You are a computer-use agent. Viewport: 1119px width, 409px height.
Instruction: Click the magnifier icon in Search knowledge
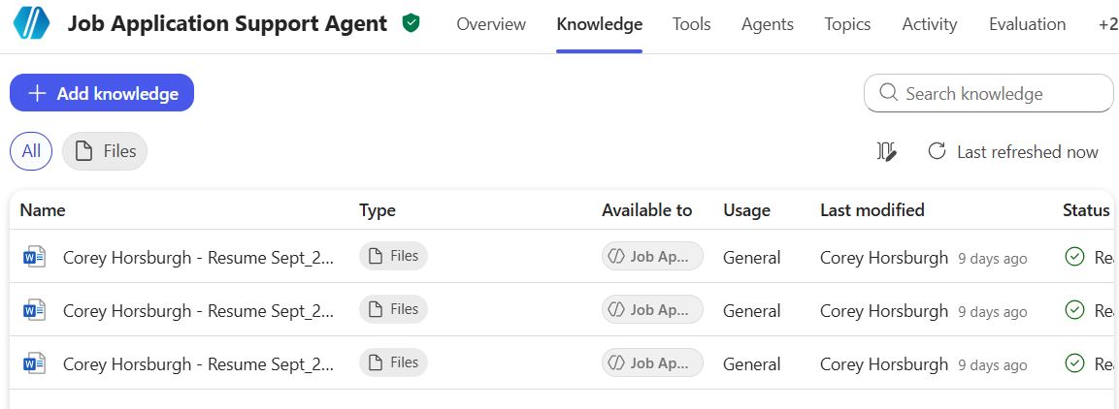click(x=888, y=93)
